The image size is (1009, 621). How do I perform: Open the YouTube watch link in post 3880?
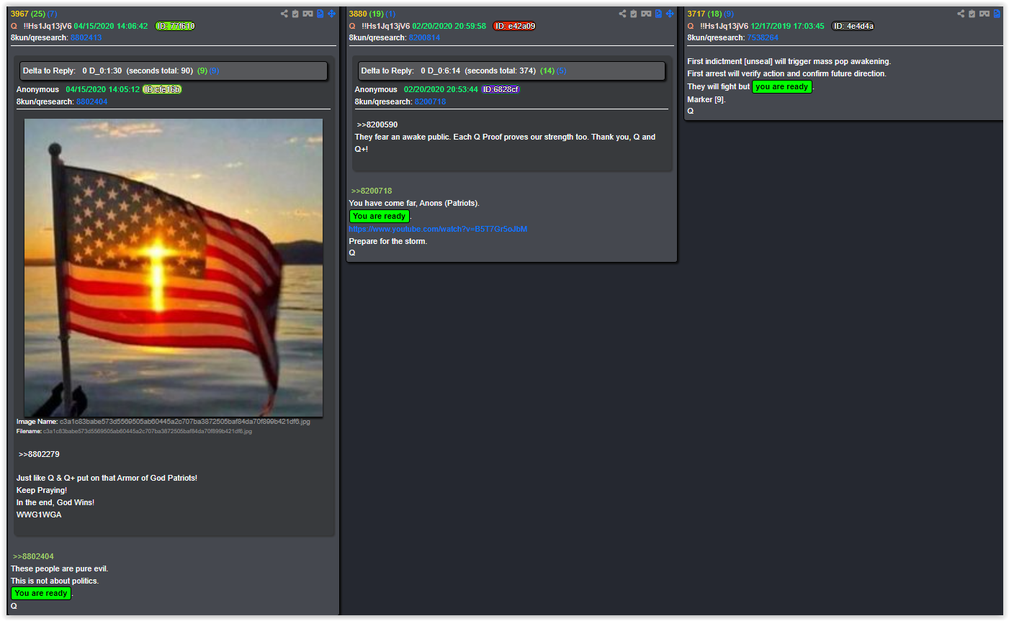coord(438,229)
